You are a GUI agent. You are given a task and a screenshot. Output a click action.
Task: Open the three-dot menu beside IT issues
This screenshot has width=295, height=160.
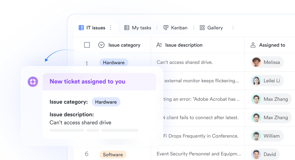(x=111, y=28)
